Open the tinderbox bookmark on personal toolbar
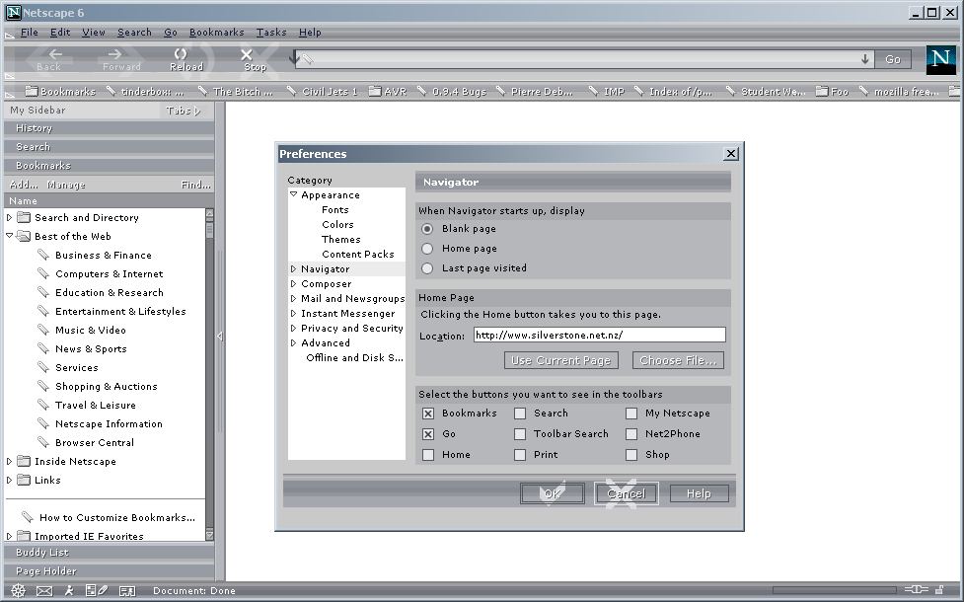The width and height of the screenshot is (964, 602). (x=145, y=92)
